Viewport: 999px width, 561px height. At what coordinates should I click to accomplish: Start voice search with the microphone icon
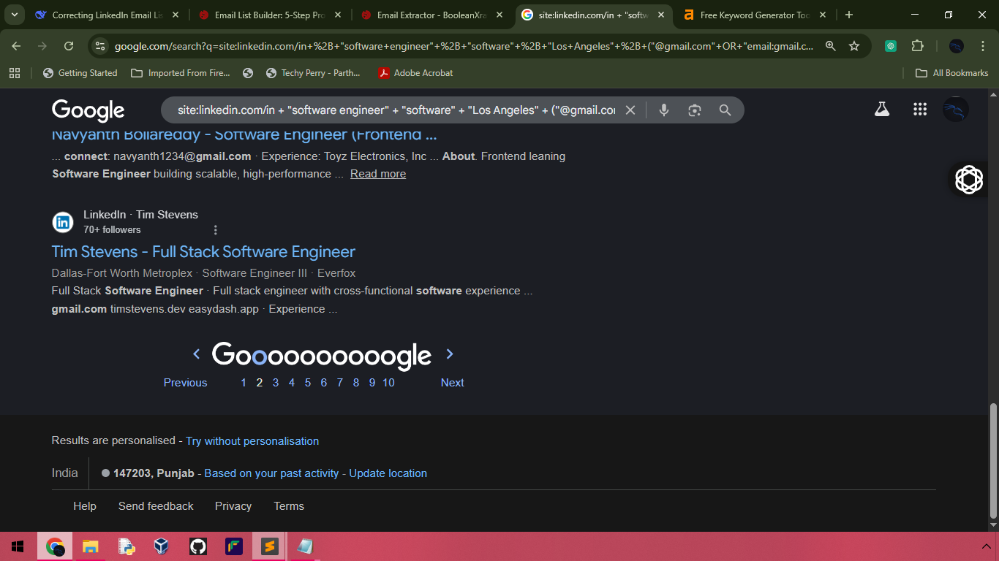(x=663, y=110)
